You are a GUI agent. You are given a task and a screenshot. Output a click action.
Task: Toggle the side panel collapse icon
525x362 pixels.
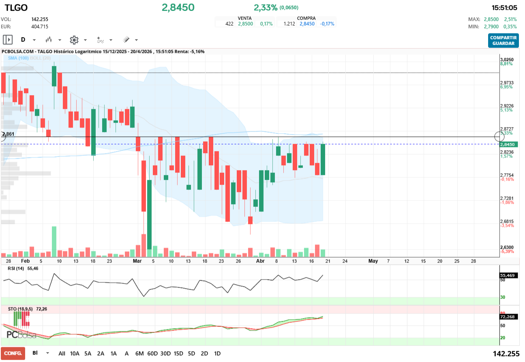(8, 40)
